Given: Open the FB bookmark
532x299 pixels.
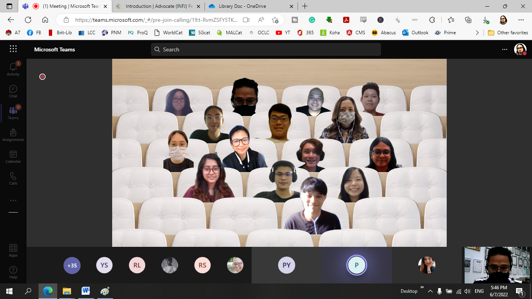Looking at the screenshot, I should [x=34, y=33].
